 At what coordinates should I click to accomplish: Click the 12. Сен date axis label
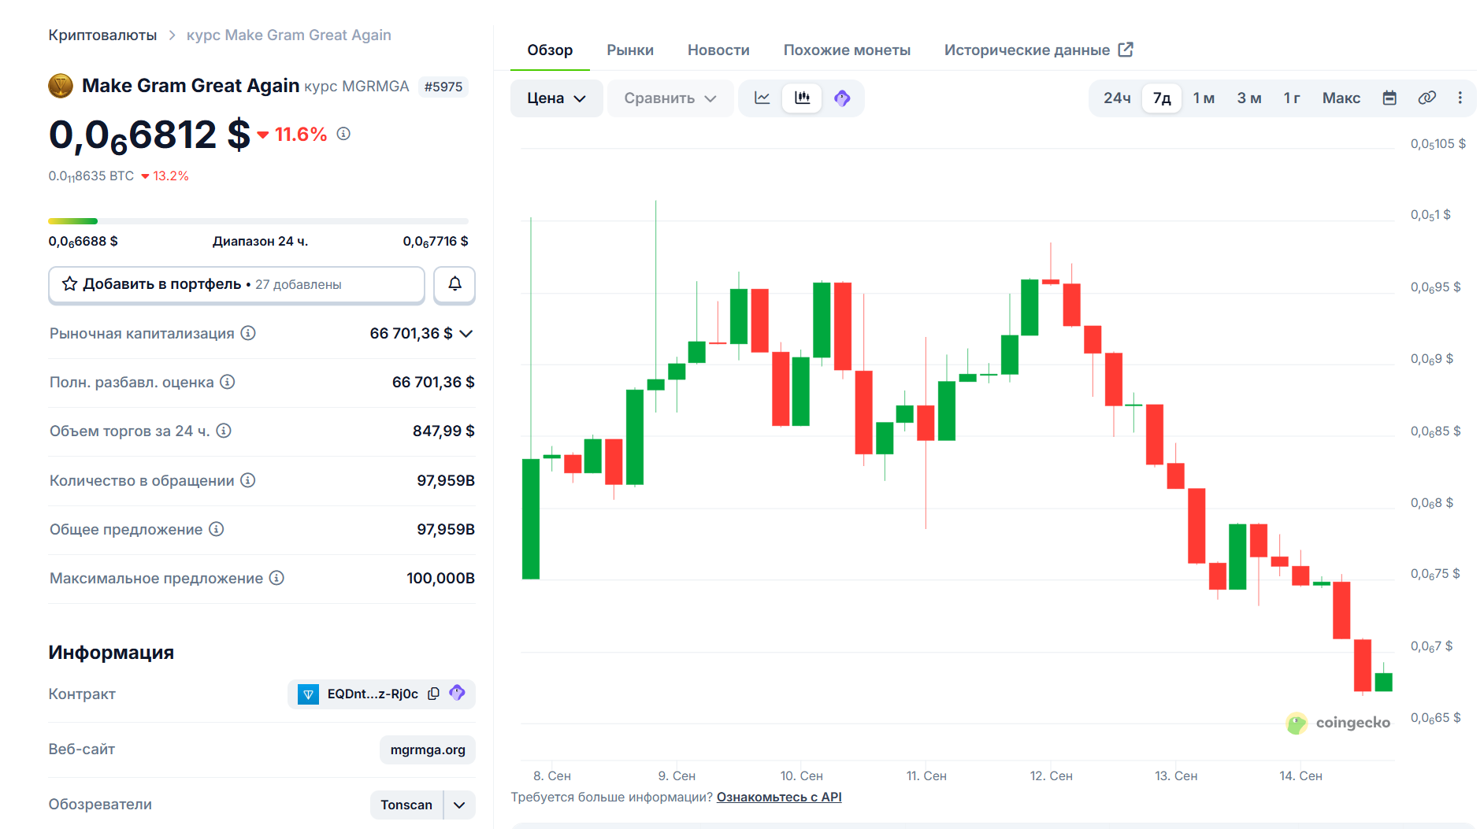(x=1051, y=775)
